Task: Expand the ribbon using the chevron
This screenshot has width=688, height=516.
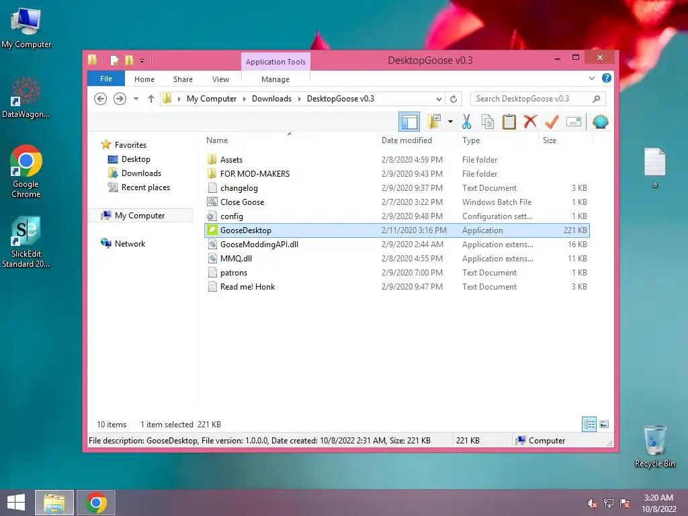Action: [592, 78]
